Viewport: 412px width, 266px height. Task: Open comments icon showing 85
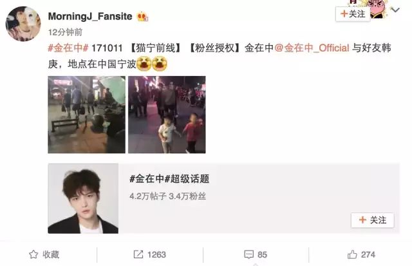point(248,254)
